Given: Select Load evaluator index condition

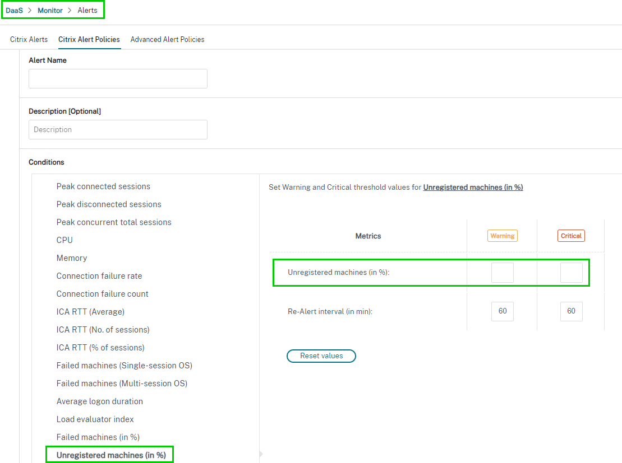Looking at the screenshot, I should tap(95, 419).
